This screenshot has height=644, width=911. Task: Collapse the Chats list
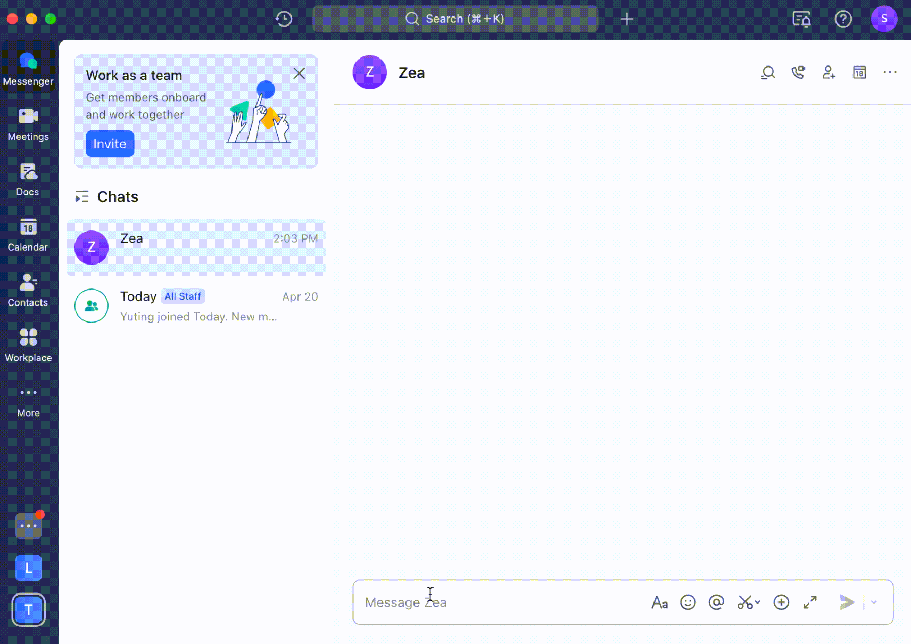82,196
